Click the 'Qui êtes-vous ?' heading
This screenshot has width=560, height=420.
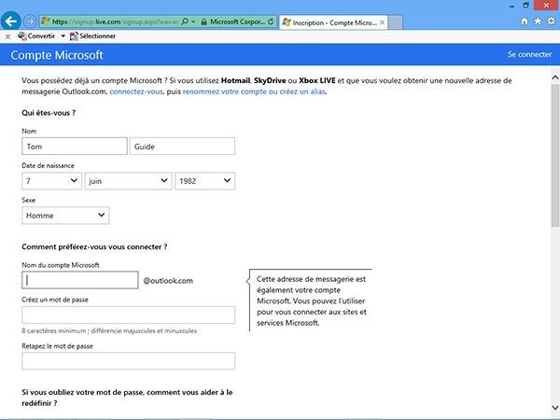click(x=49, y=113)
